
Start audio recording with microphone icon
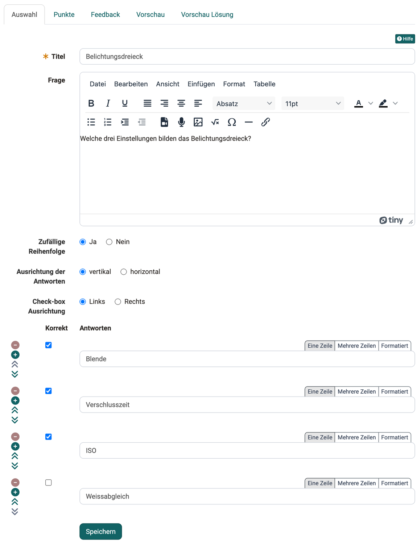pyautogui.click(x=181, y=122)
